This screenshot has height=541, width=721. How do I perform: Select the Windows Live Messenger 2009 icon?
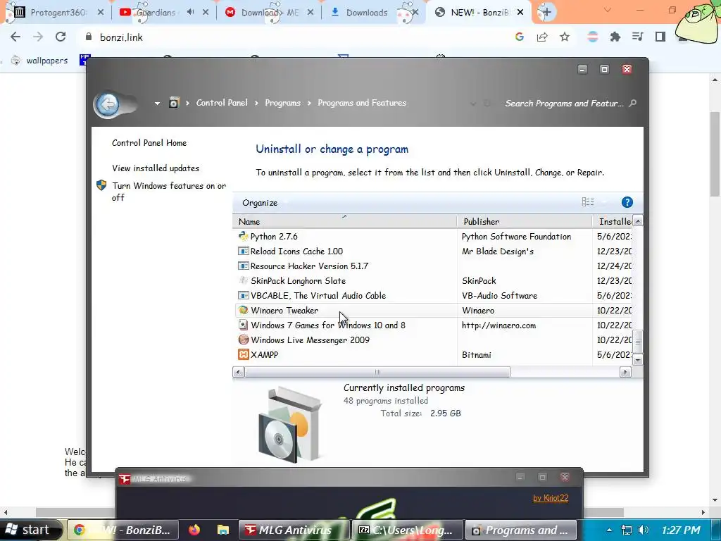click(x=243, y=340)
